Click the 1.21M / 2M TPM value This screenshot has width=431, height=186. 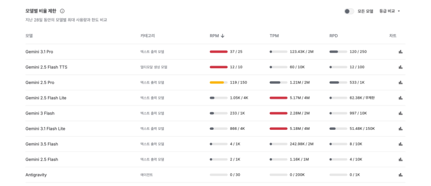(x=300, y=82)
